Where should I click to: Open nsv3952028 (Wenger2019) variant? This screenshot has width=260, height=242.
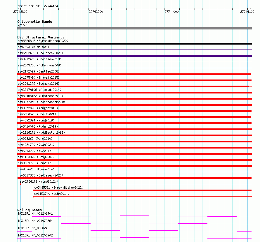[x=38, y=108]
